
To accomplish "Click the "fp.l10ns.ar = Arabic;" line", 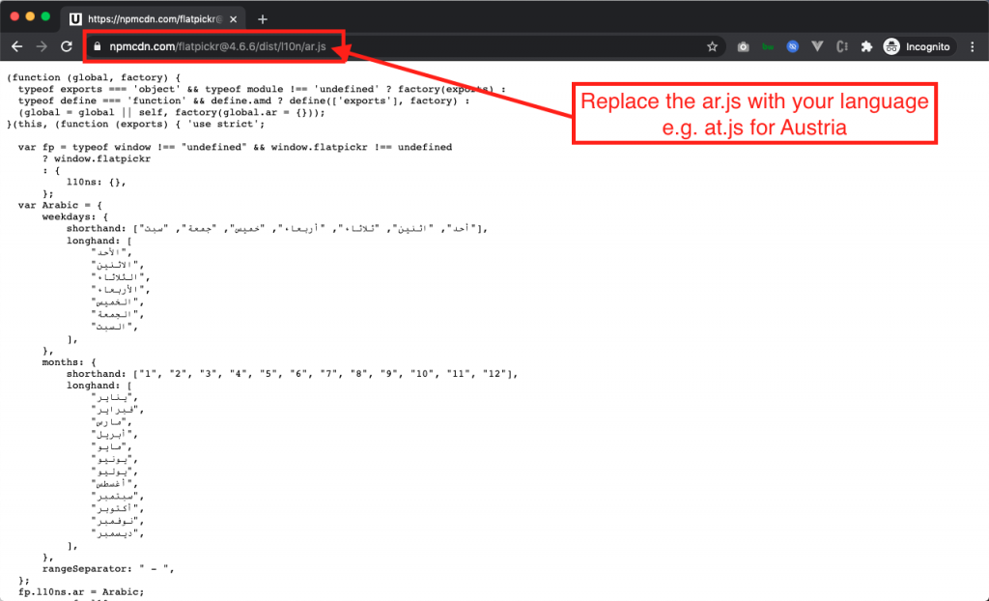I will 81,592.
